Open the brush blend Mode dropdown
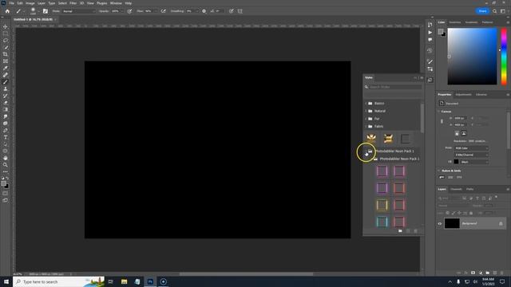 coord(78,11)
